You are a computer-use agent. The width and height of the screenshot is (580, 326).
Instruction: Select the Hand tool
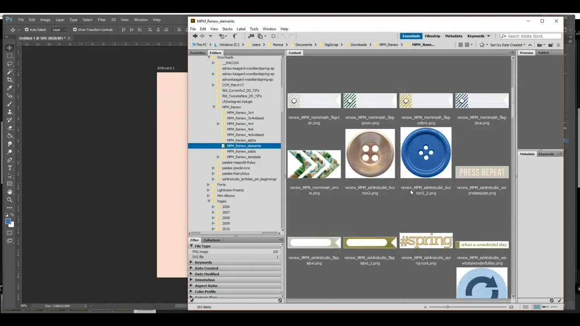tap(10, 192)
